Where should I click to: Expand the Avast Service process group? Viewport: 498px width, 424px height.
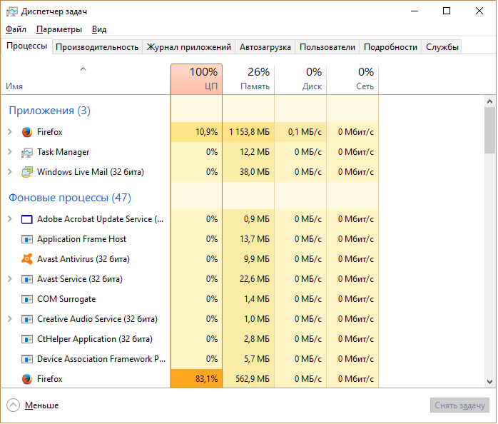pyautogui.click(x=10, y=279)
